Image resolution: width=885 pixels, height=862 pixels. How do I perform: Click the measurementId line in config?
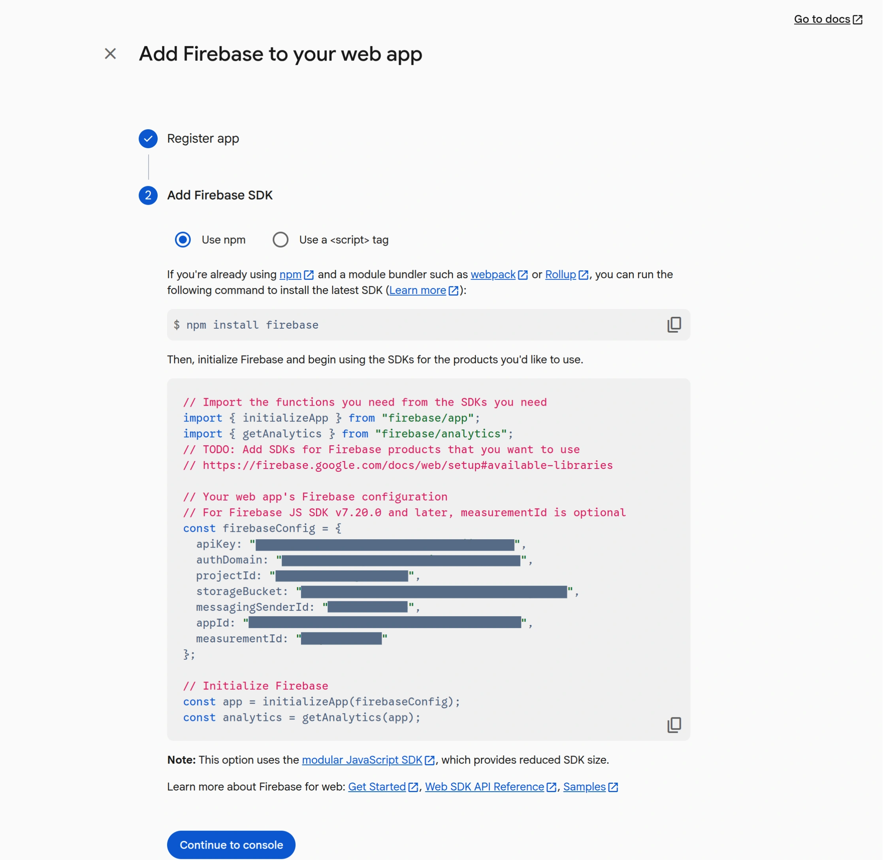pyautogui.click(x=292, y=641)
